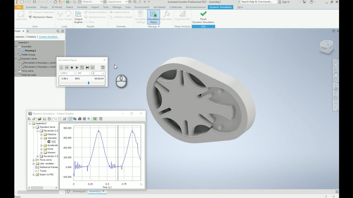
Task: Click the Simulation Player ribbon button
Action: [x=154, y=17]
